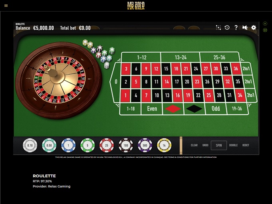
Task: Place a bet on the 13-24 dozen
Action: [x=180, y=57]
